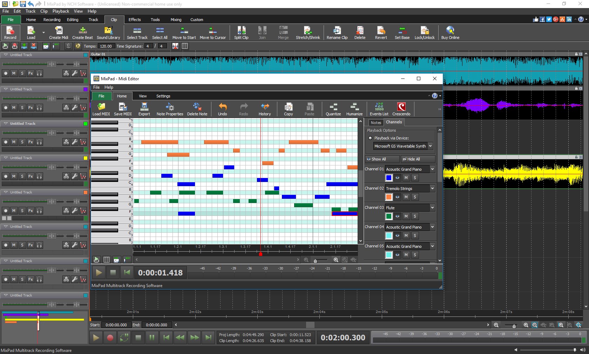
Task: Open the Mixing ribbon tab
Action: pyautogui.click(x=176, y=20)
